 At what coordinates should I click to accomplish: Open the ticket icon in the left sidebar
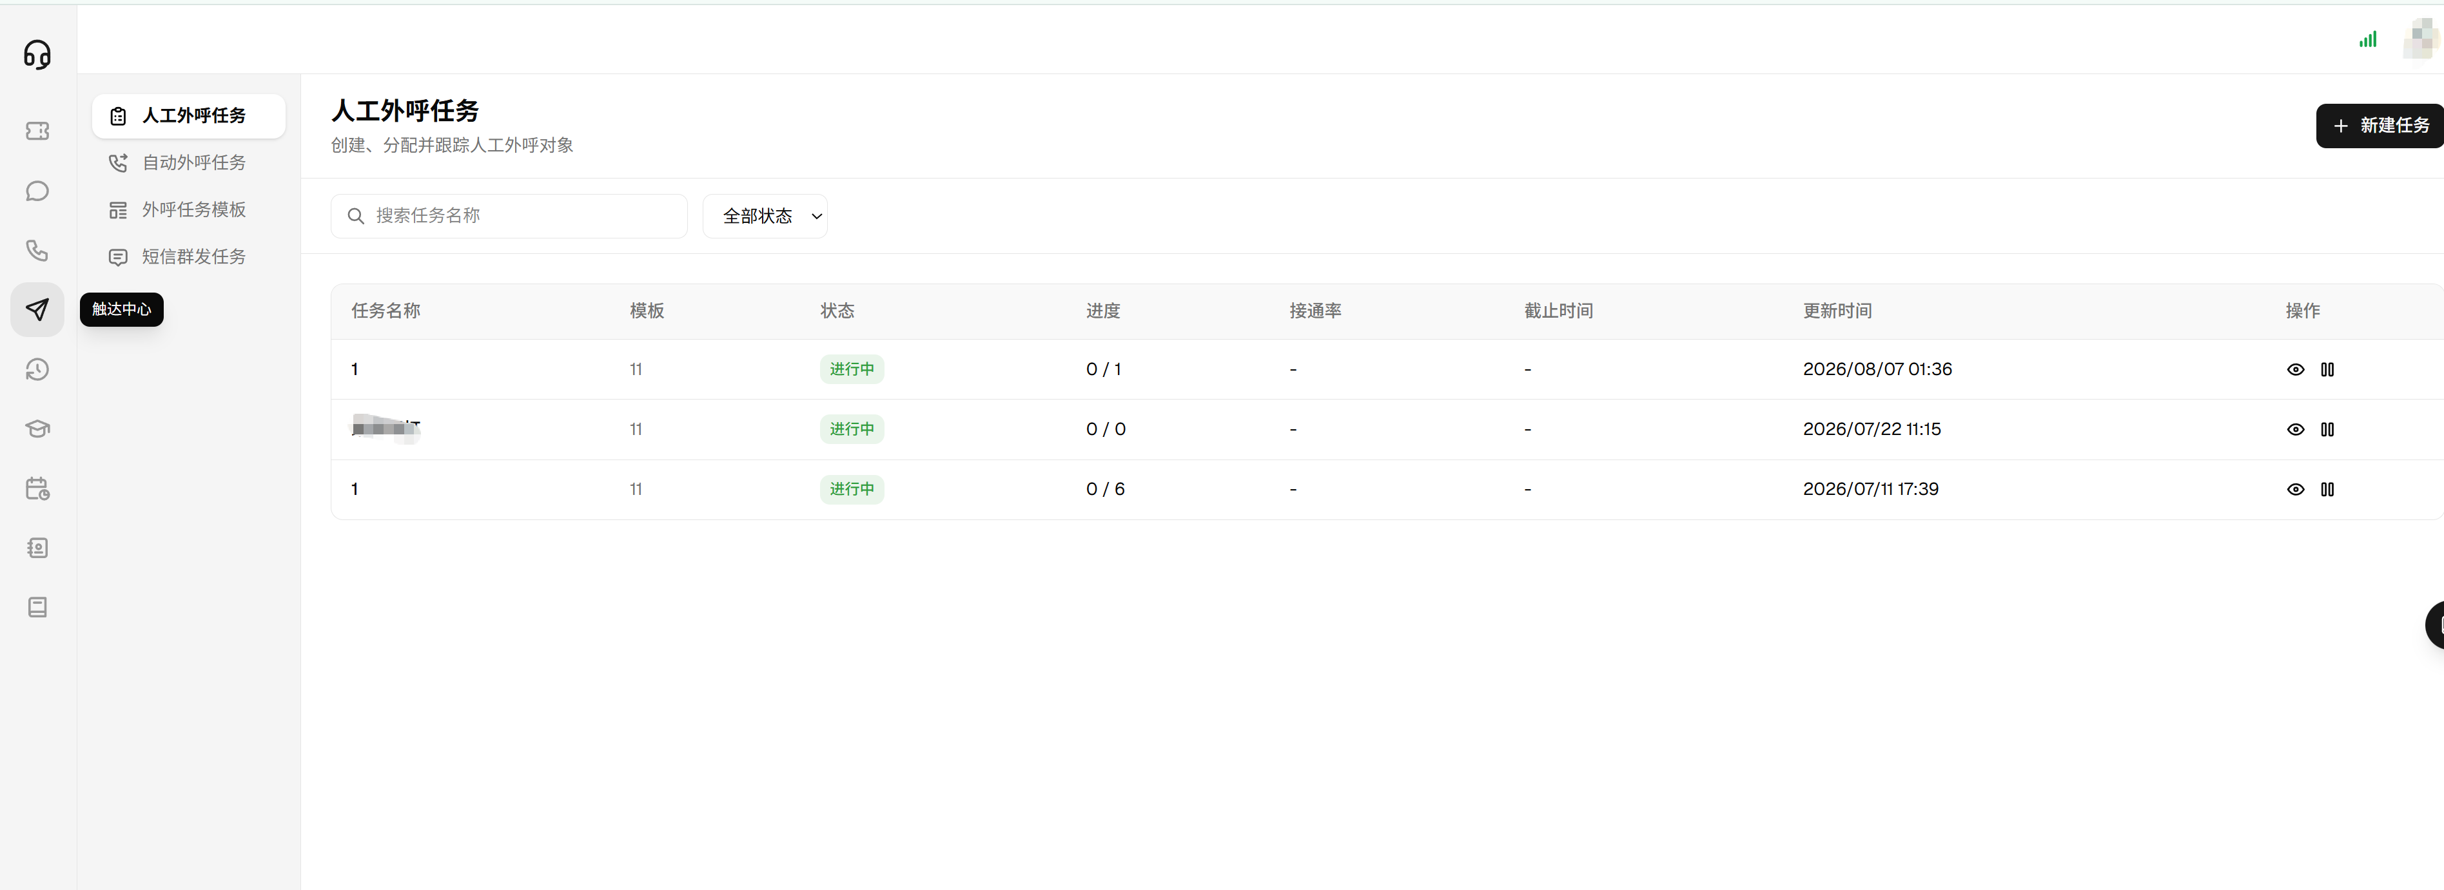37,131
